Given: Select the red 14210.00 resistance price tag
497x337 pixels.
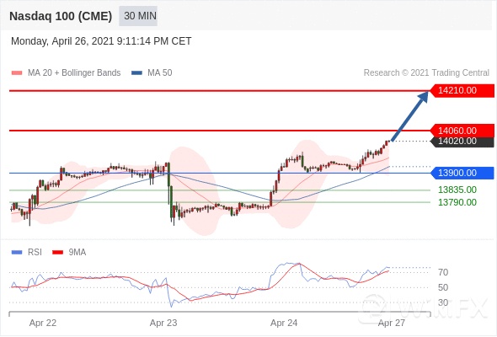Looking at the screenshot, I should pyautogui.click(x=462, y=91).
